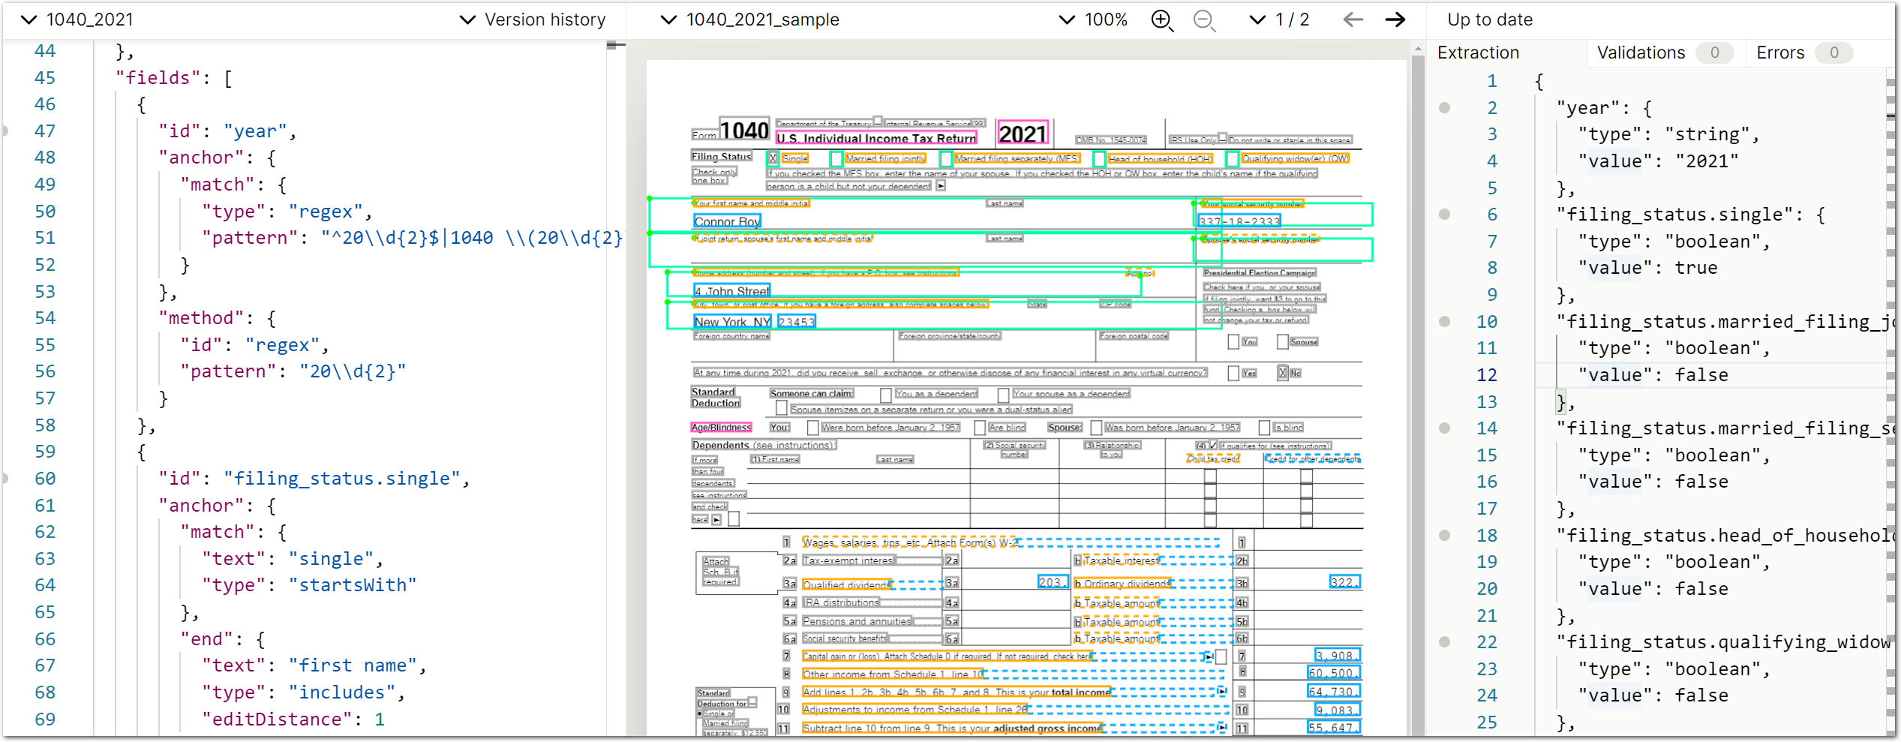Switch to the Extraction tab
Image resolution: width=1901 pixels, height=742 pixels.
(x=1478, y=53)
